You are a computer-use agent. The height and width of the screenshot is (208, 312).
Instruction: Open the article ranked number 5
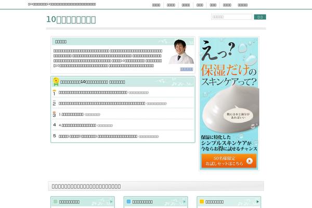pyautogui.click(x=98, y=136)
